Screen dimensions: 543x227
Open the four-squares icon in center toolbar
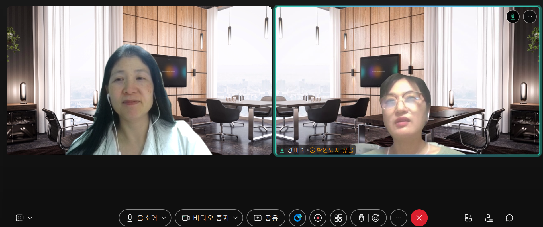338,218
